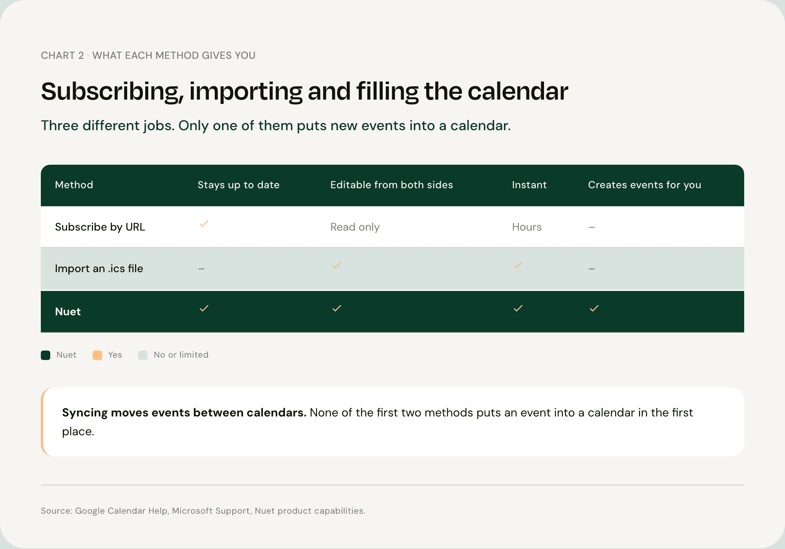Click the dark green Nuet legend swatch
The image size is (785, 549).
(46, 355)
